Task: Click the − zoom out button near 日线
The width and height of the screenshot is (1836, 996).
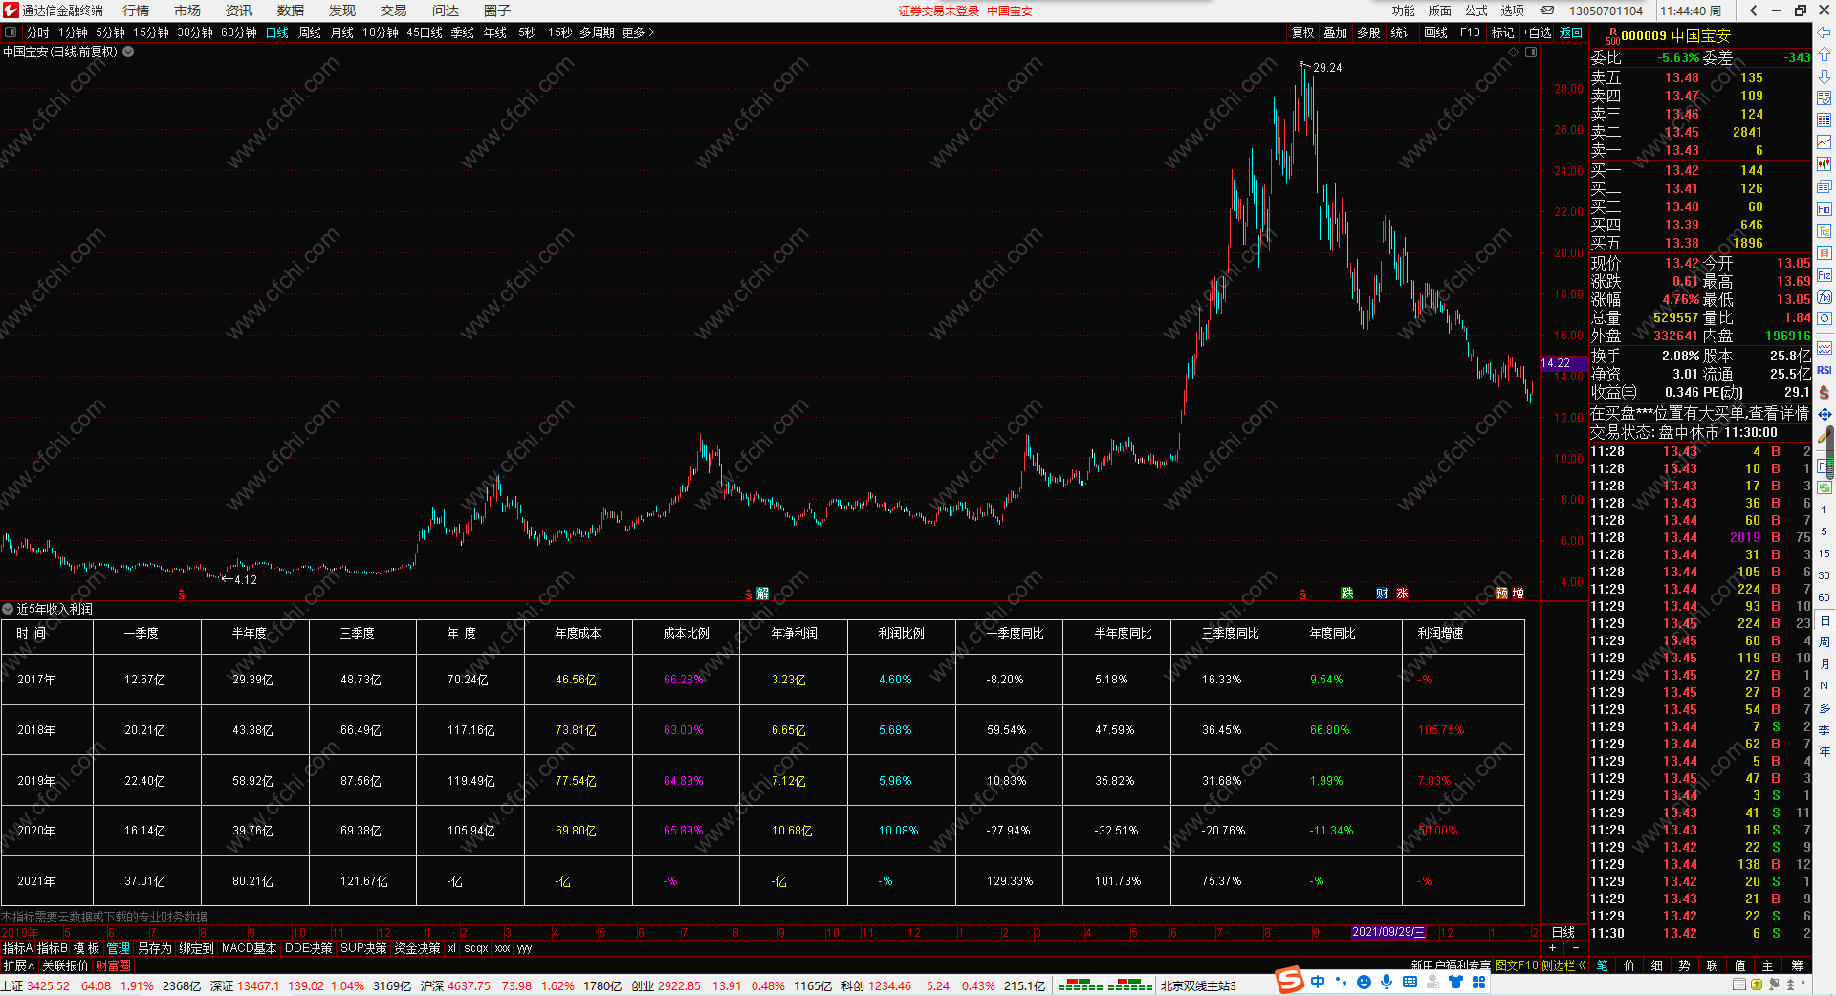Action: tap(1576, 948)
